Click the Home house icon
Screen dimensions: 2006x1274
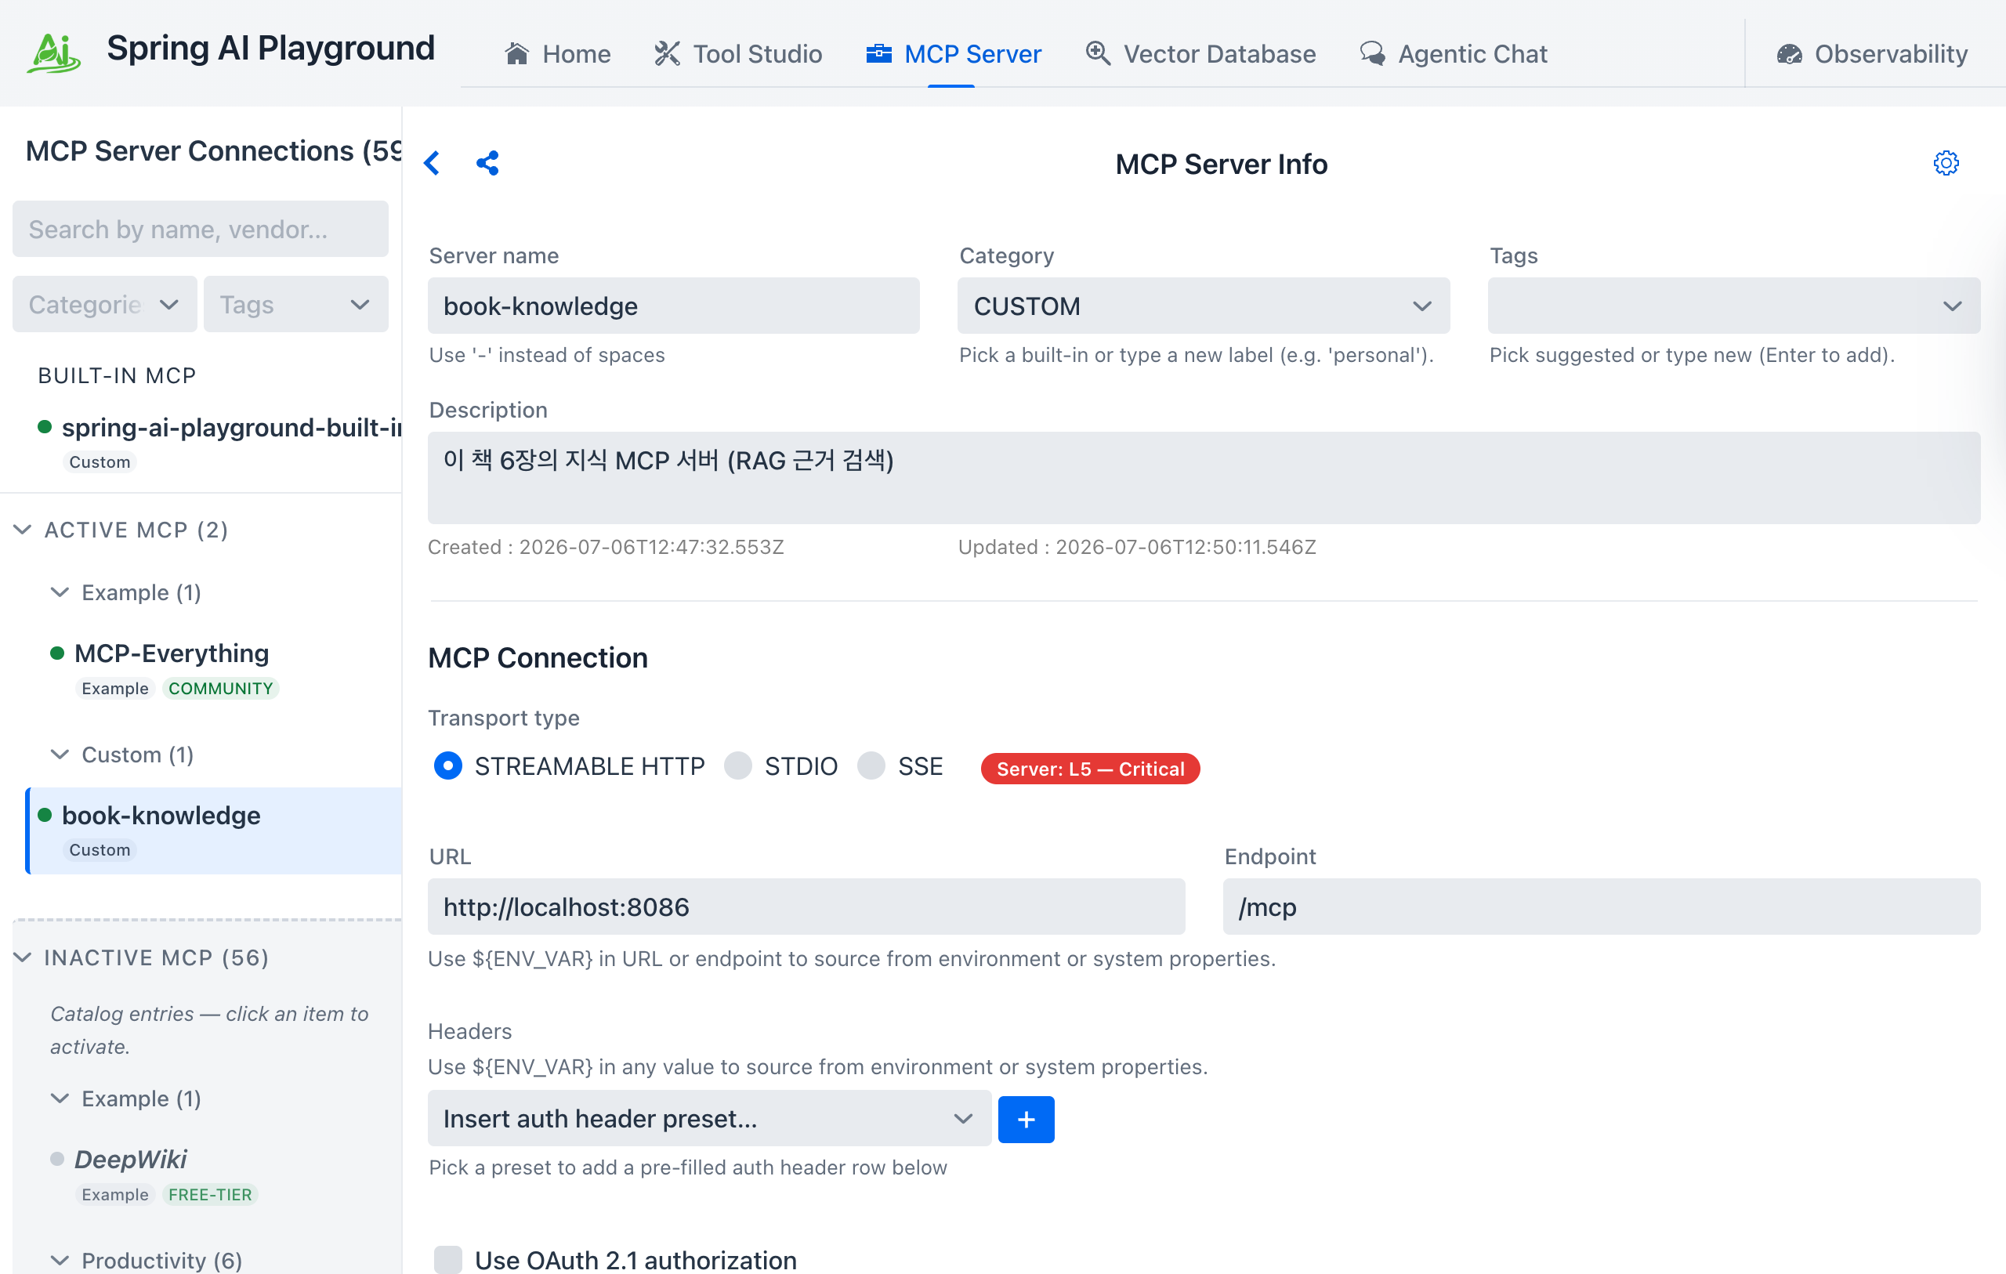[516, 53]
